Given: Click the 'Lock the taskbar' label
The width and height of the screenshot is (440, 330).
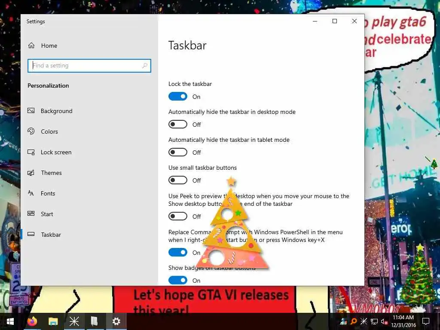Looking at the screenshot, I should tap(190, 84).
